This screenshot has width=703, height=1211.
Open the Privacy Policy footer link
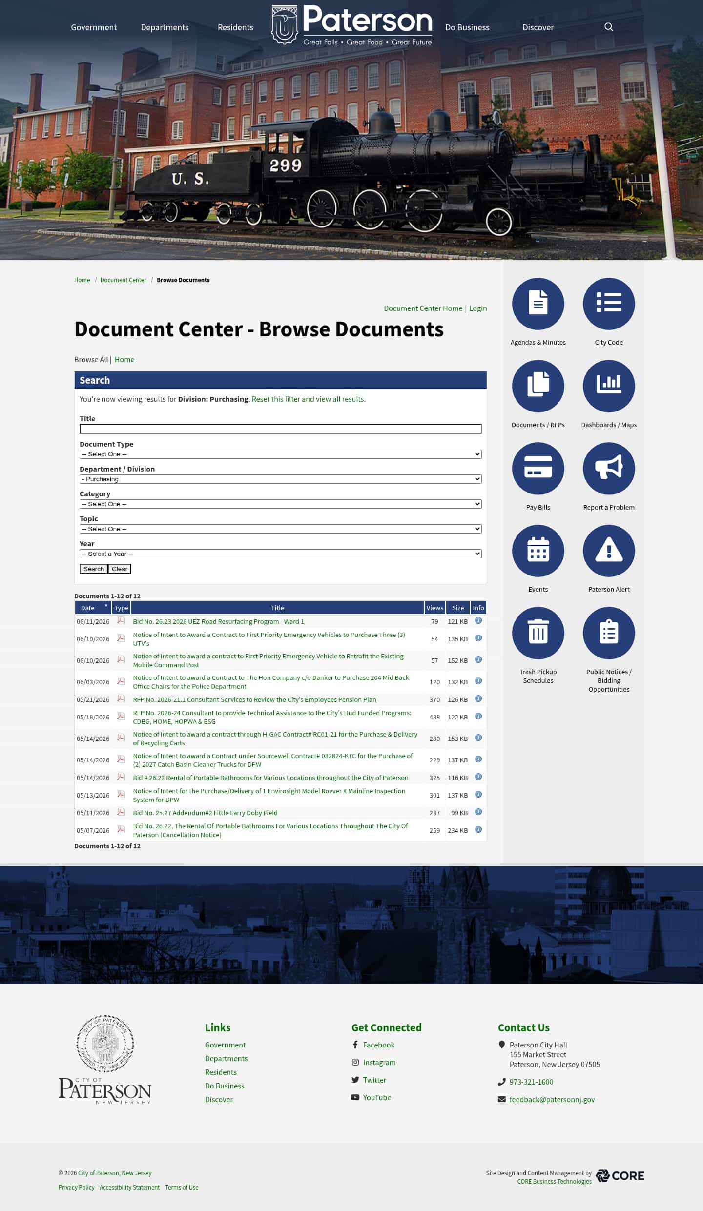pos(76,1187)
